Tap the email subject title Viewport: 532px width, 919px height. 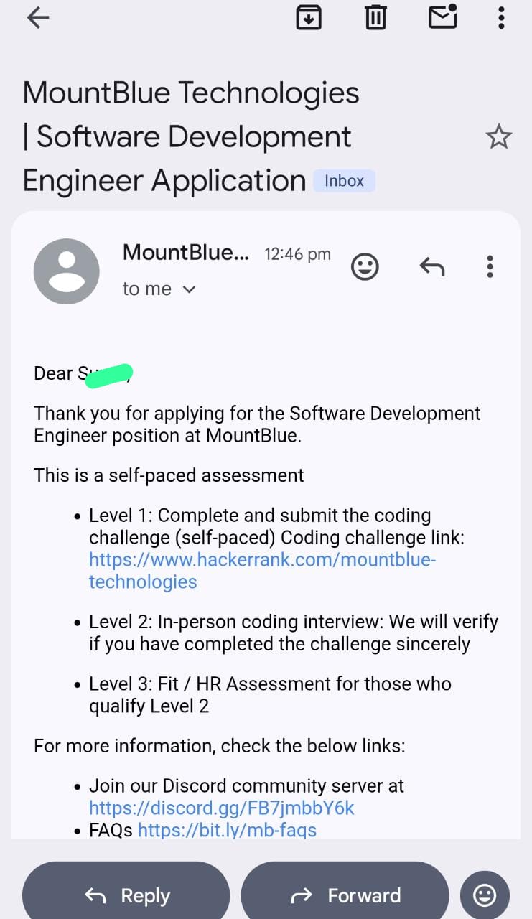pyautogui.click(x=191, y=136)
